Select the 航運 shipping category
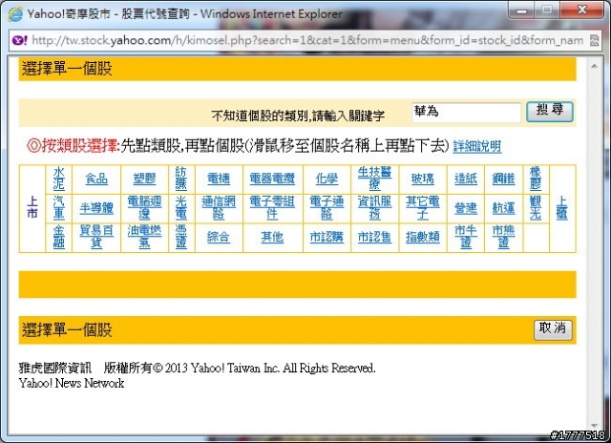Screen dimensions: 611x443 coord(503,208)
